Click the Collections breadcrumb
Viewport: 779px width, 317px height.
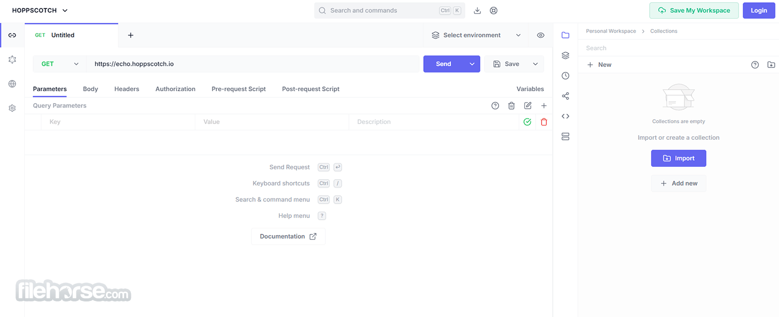(x=664, y=31)
